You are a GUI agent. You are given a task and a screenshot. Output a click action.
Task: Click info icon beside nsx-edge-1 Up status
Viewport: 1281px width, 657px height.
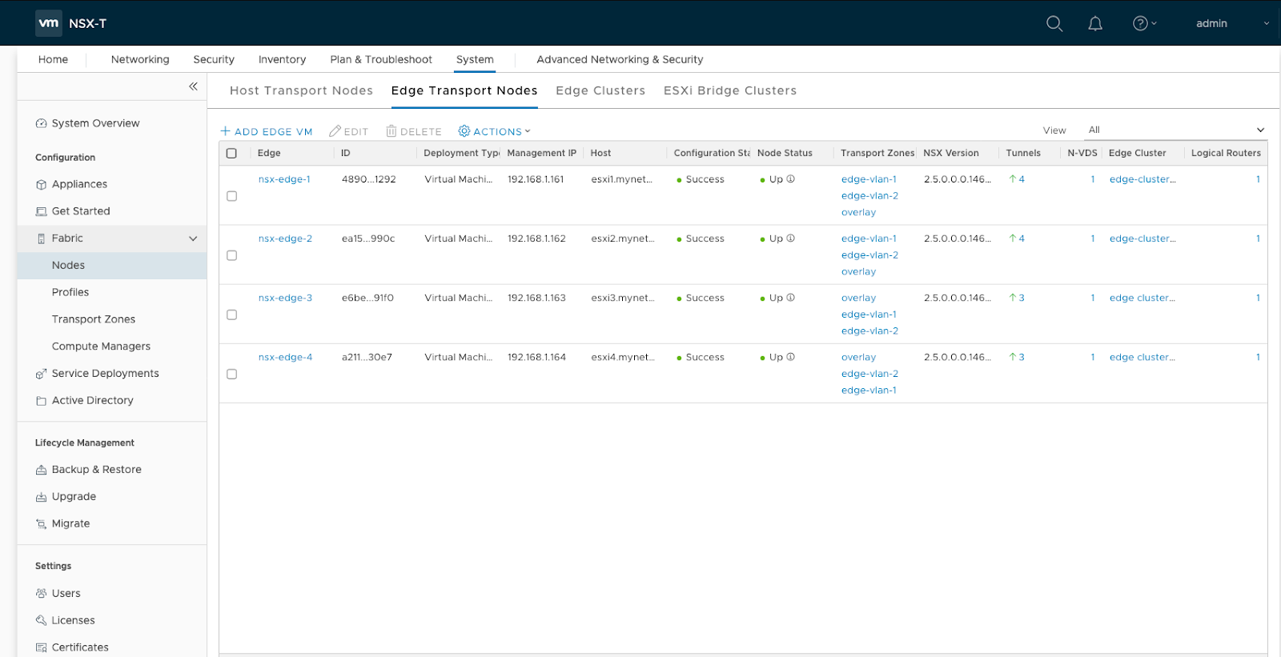tap(791, 179)
